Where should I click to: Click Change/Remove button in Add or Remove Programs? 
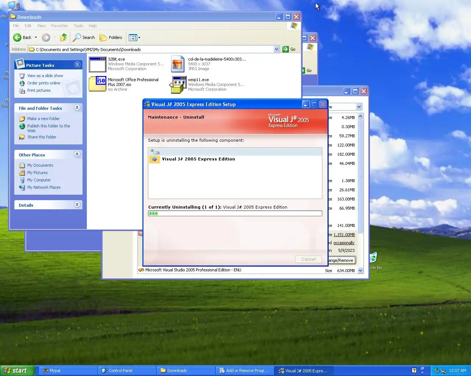point(341,260)
